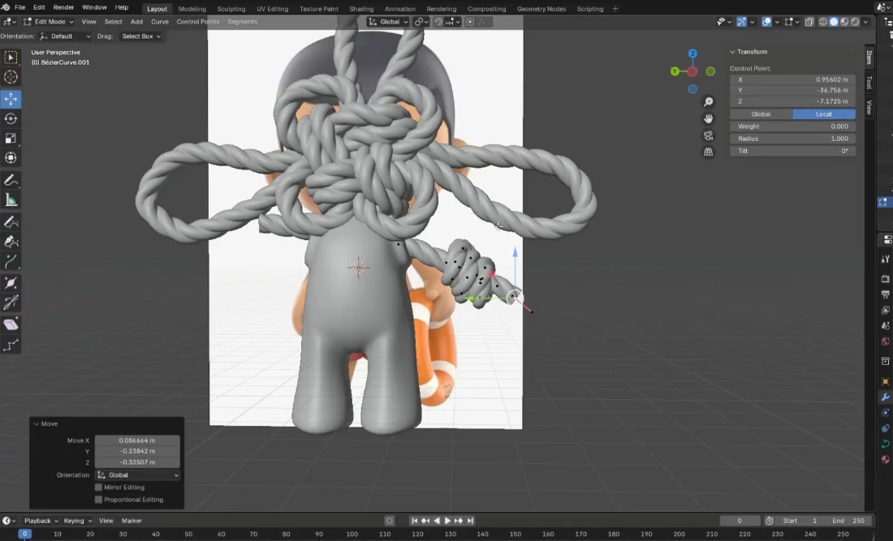Image resolution: width=893 pixels, height=541 pixels.
Task: Choose the Curve Pen tool
Action: point(11,242)
